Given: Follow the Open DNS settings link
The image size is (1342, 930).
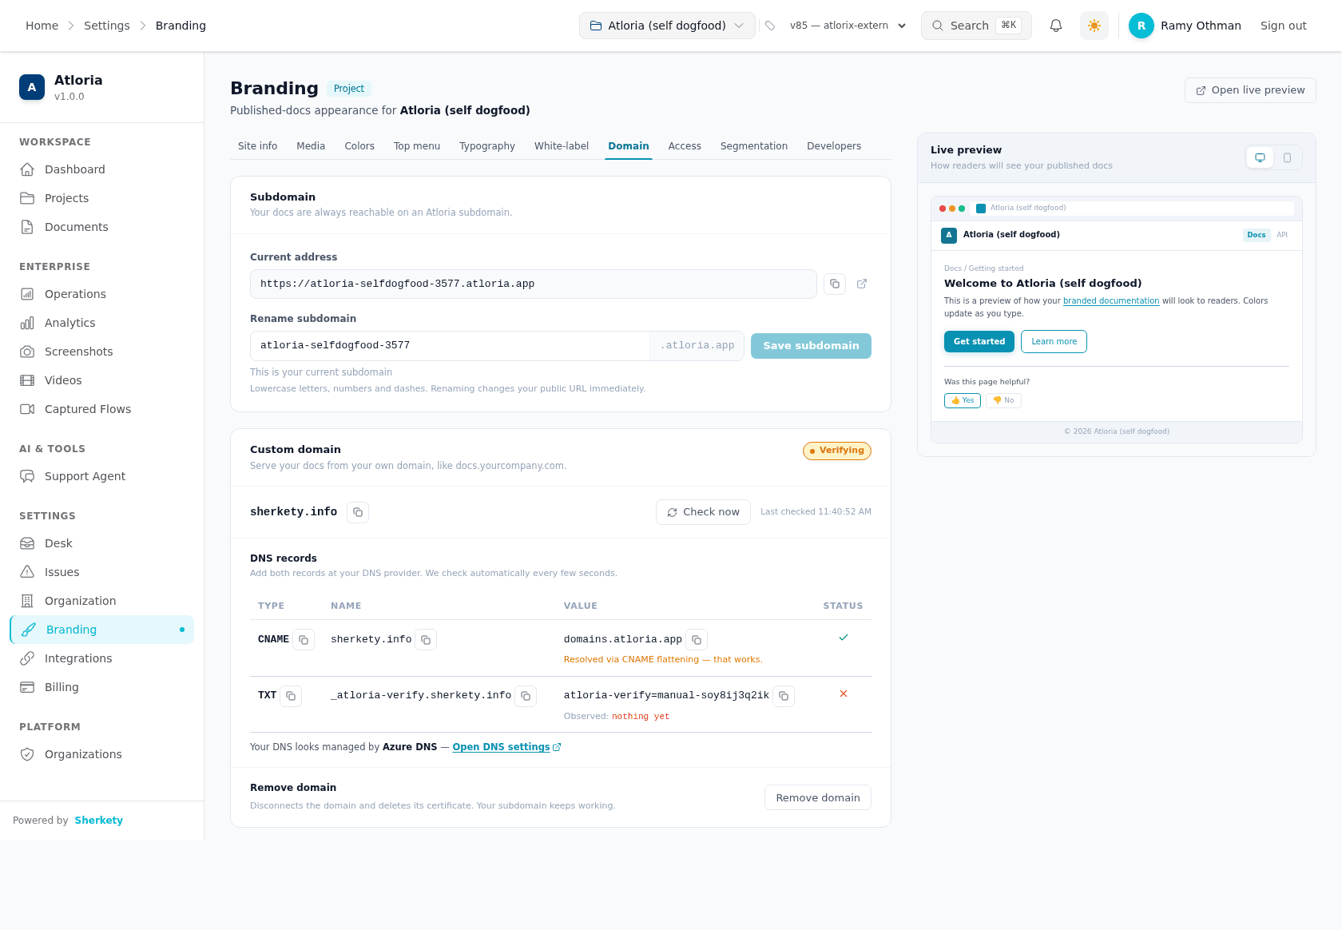Looking at the screenshot, I should (x=506, y=748).
